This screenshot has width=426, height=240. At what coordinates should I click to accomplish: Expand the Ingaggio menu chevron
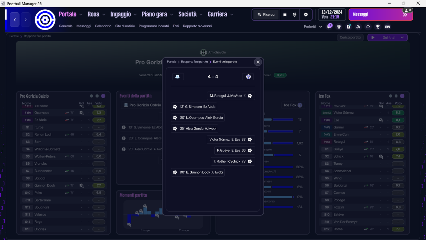(x=135, y=15)
